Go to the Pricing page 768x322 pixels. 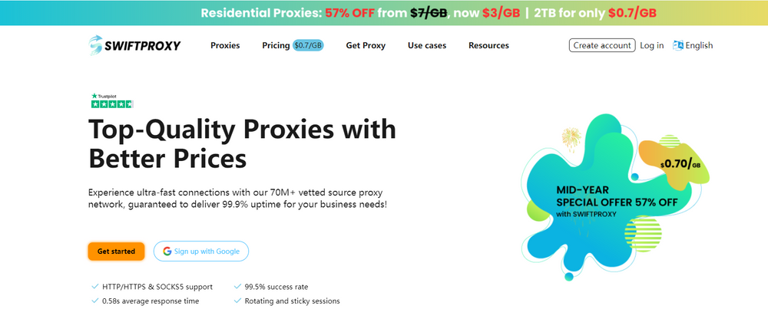point(275,45)
